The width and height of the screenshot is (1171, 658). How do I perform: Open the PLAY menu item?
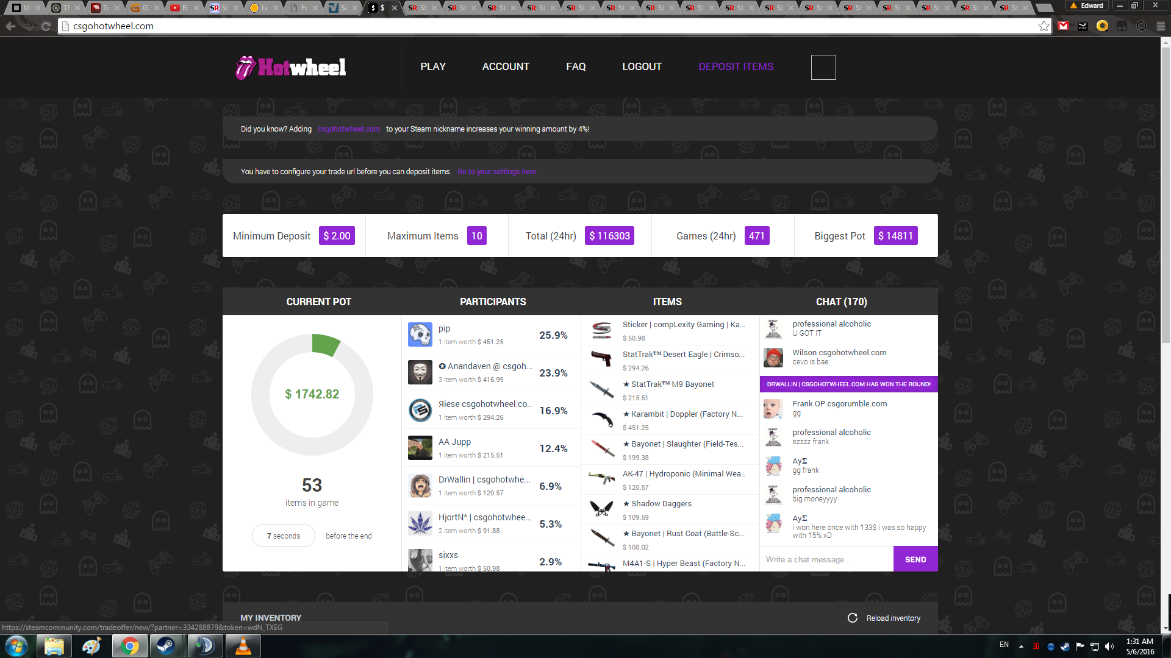tap(432, 66)
